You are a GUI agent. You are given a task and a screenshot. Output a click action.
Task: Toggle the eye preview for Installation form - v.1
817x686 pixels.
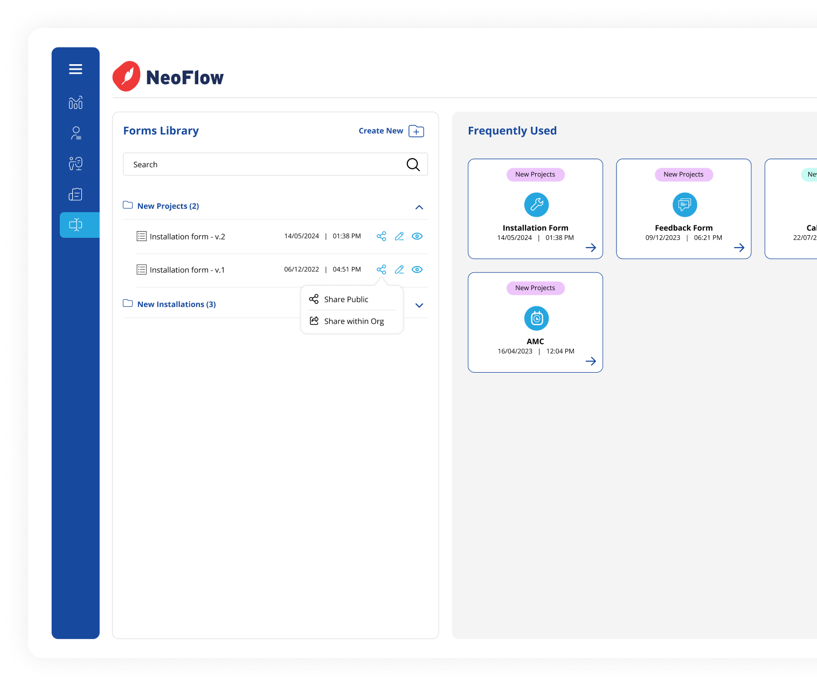[417, 269]
